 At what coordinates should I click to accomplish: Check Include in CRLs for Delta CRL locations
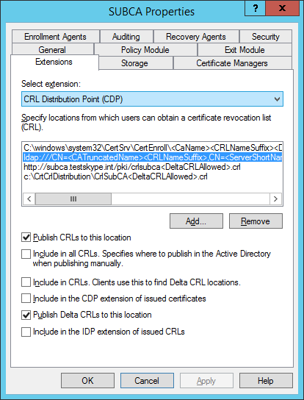tap(26, 282)
